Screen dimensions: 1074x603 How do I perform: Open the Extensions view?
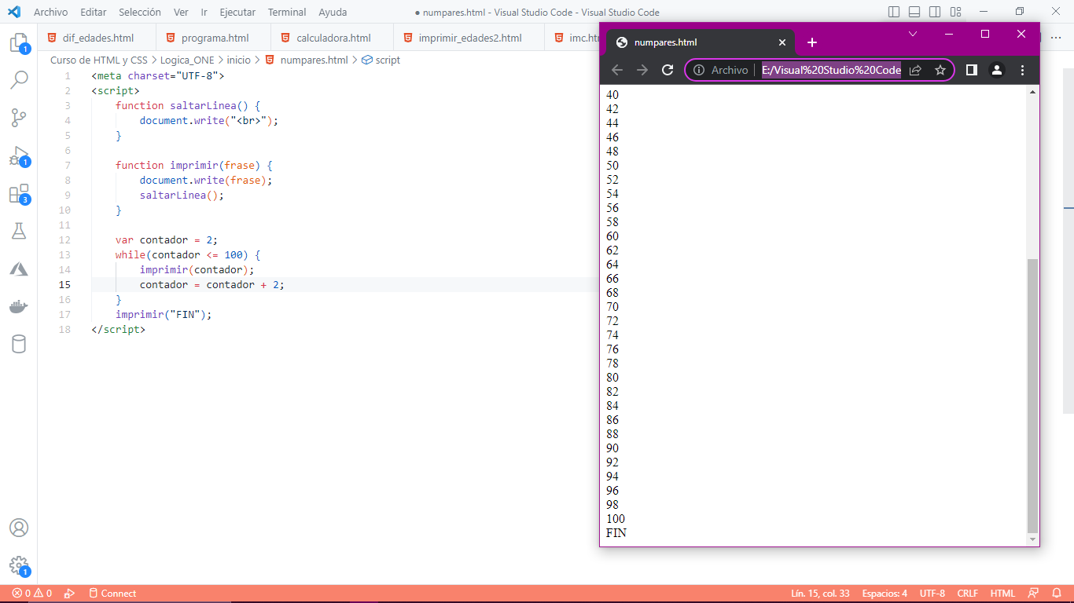(19, 194)
